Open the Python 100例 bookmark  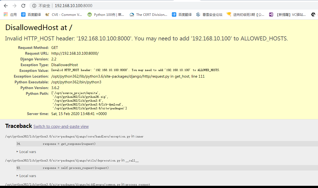pos(106,14)
